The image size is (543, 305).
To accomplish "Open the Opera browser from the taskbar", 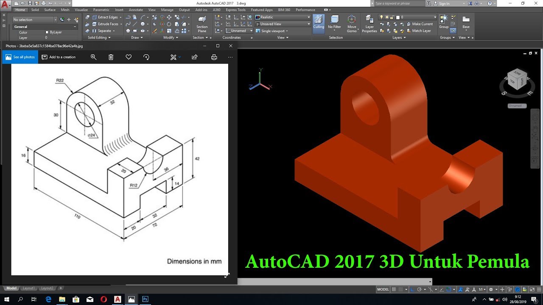I will tap(104, 299).
